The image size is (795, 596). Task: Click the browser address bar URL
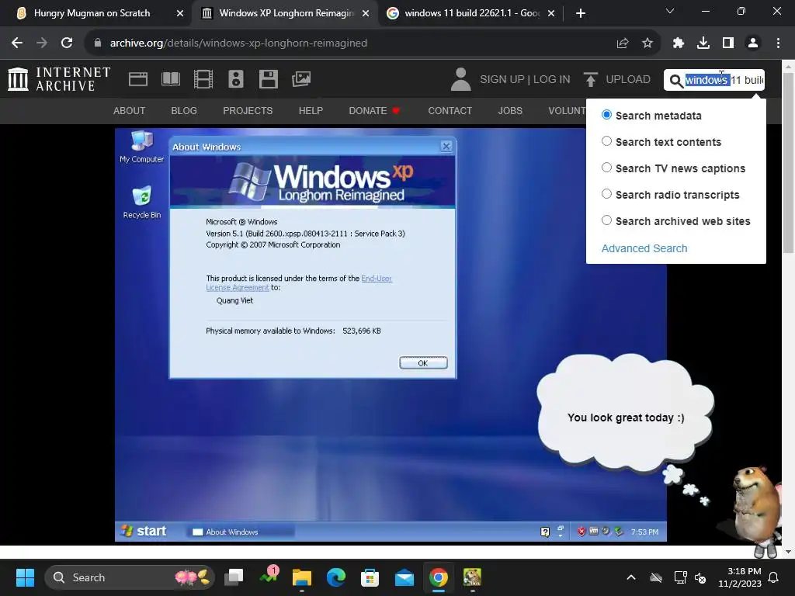click(x=238, y=43)
